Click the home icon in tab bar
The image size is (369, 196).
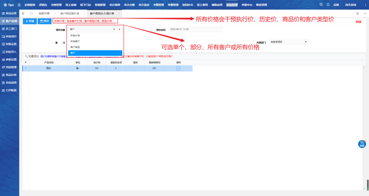click(31, 13)
